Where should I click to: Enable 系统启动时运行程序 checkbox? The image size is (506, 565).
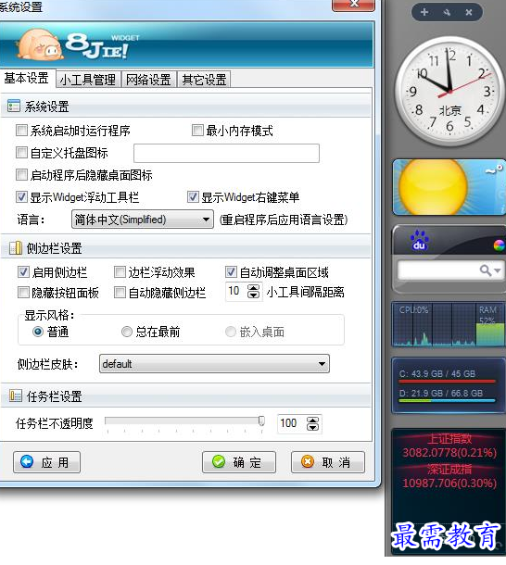(21, 130)
